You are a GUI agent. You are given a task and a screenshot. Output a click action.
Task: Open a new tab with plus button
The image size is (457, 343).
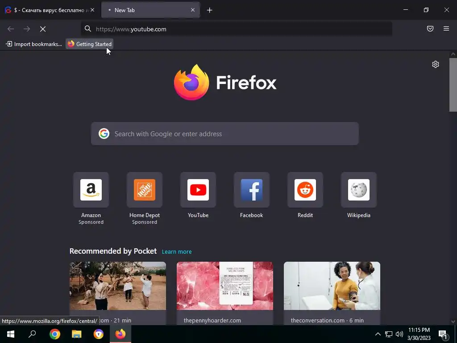[x=210, y=10]
